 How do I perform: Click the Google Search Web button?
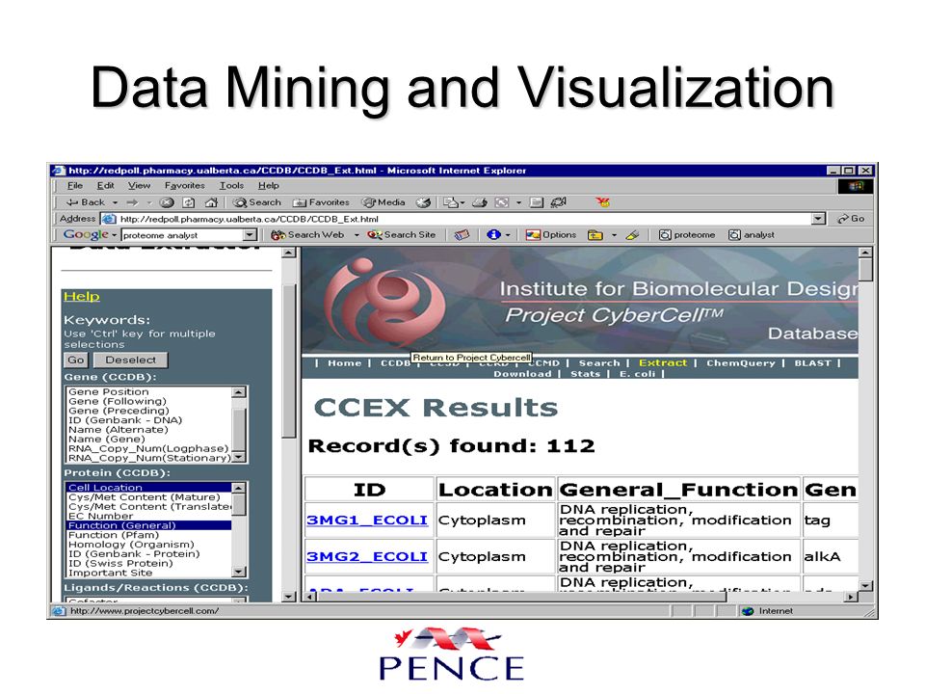click(307, 235)
